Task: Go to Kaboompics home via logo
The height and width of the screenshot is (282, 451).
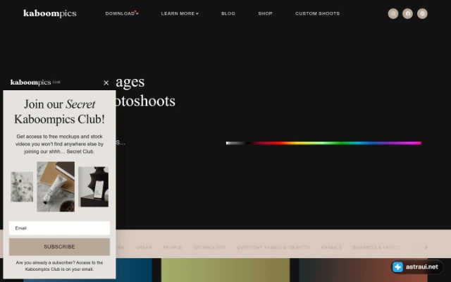Action: tap(50, 13)
